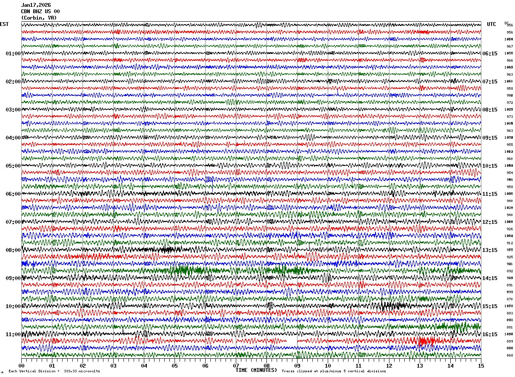Click the 09:15 UTC time label

(x=490, y=138)
